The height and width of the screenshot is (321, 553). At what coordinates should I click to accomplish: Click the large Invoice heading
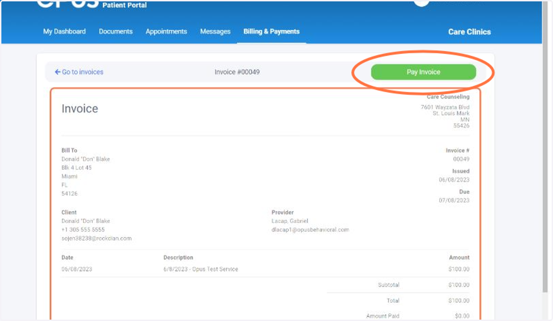80,109
